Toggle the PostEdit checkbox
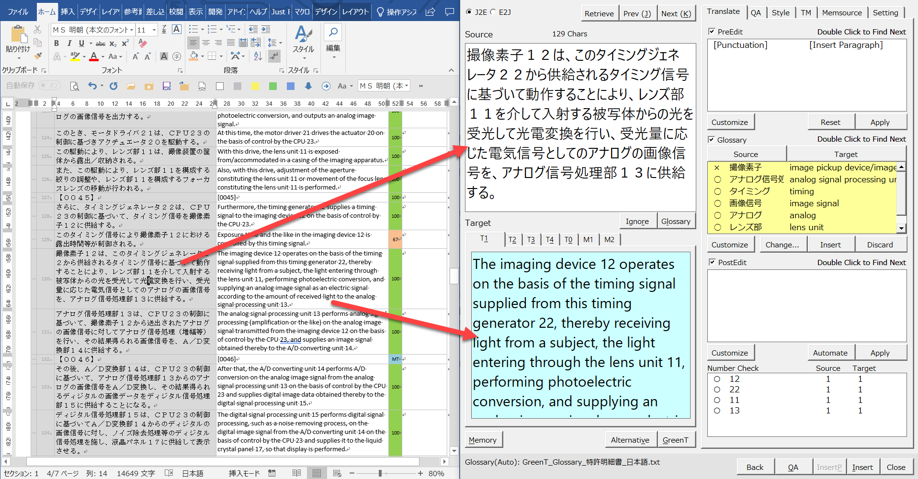Image resolution: width=918 pixels, height=479 pixels. [712, 262]
